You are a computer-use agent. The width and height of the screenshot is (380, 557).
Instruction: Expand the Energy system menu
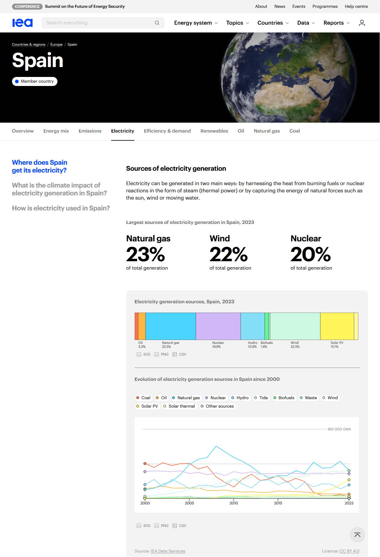coord(196,23)
